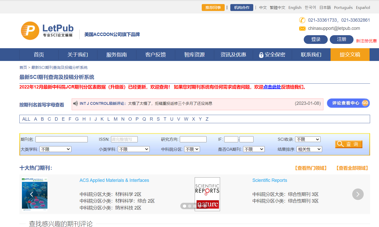Open the 是否OA期刊 dropdown

[254, 149]
